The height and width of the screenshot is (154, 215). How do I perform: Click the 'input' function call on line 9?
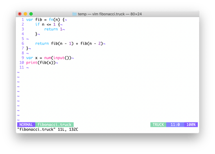(59, 58)
